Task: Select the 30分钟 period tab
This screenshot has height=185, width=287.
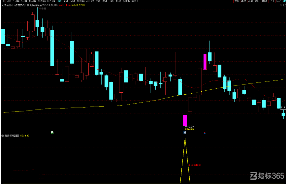Action: 42,1
